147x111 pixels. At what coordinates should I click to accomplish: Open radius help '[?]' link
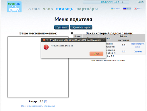pyautogui.click(x=46, y=101)
